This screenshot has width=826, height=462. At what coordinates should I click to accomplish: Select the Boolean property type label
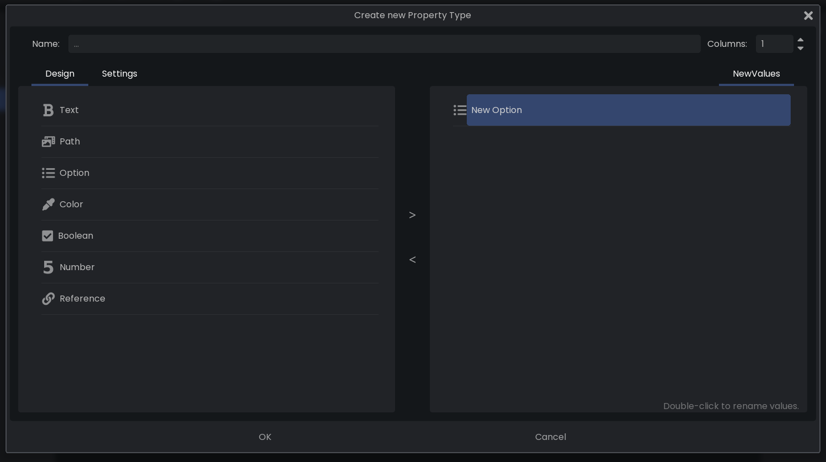[76, 236]
